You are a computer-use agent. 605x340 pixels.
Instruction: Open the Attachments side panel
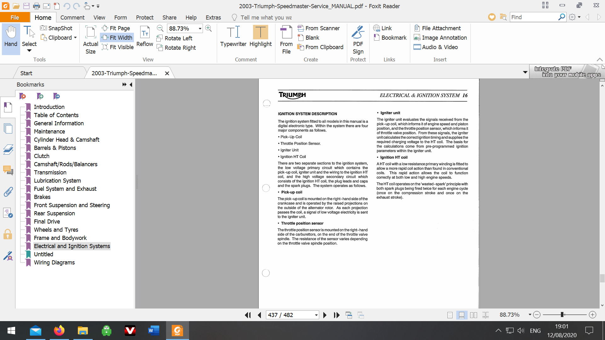pos(8,192)
